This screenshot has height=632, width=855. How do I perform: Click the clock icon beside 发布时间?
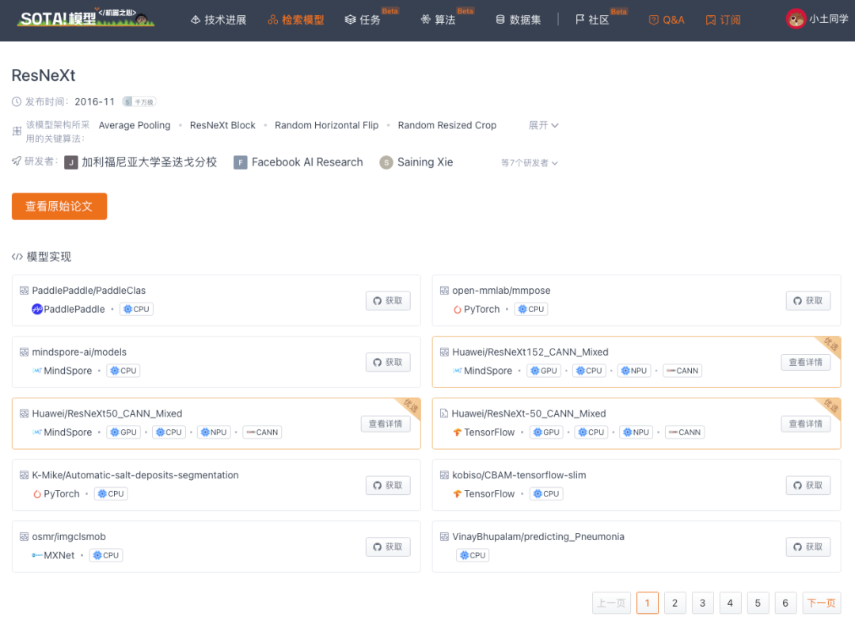click(17, 102)
